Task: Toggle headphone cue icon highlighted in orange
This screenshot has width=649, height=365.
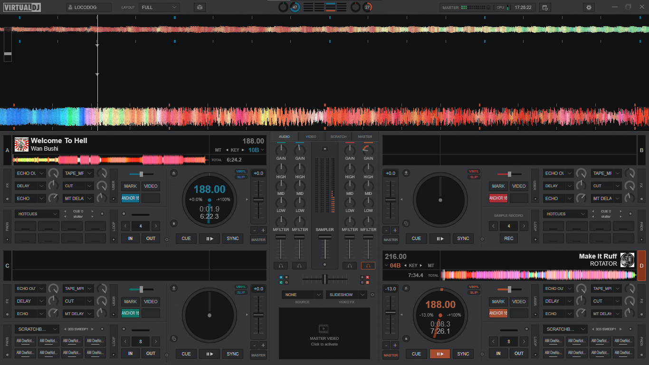Action: [x=368, y=266]
